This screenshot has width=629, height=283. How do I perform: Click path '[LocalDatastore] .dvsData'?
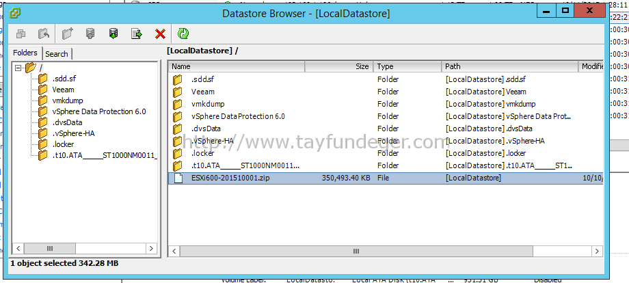(x=489, y=129)
